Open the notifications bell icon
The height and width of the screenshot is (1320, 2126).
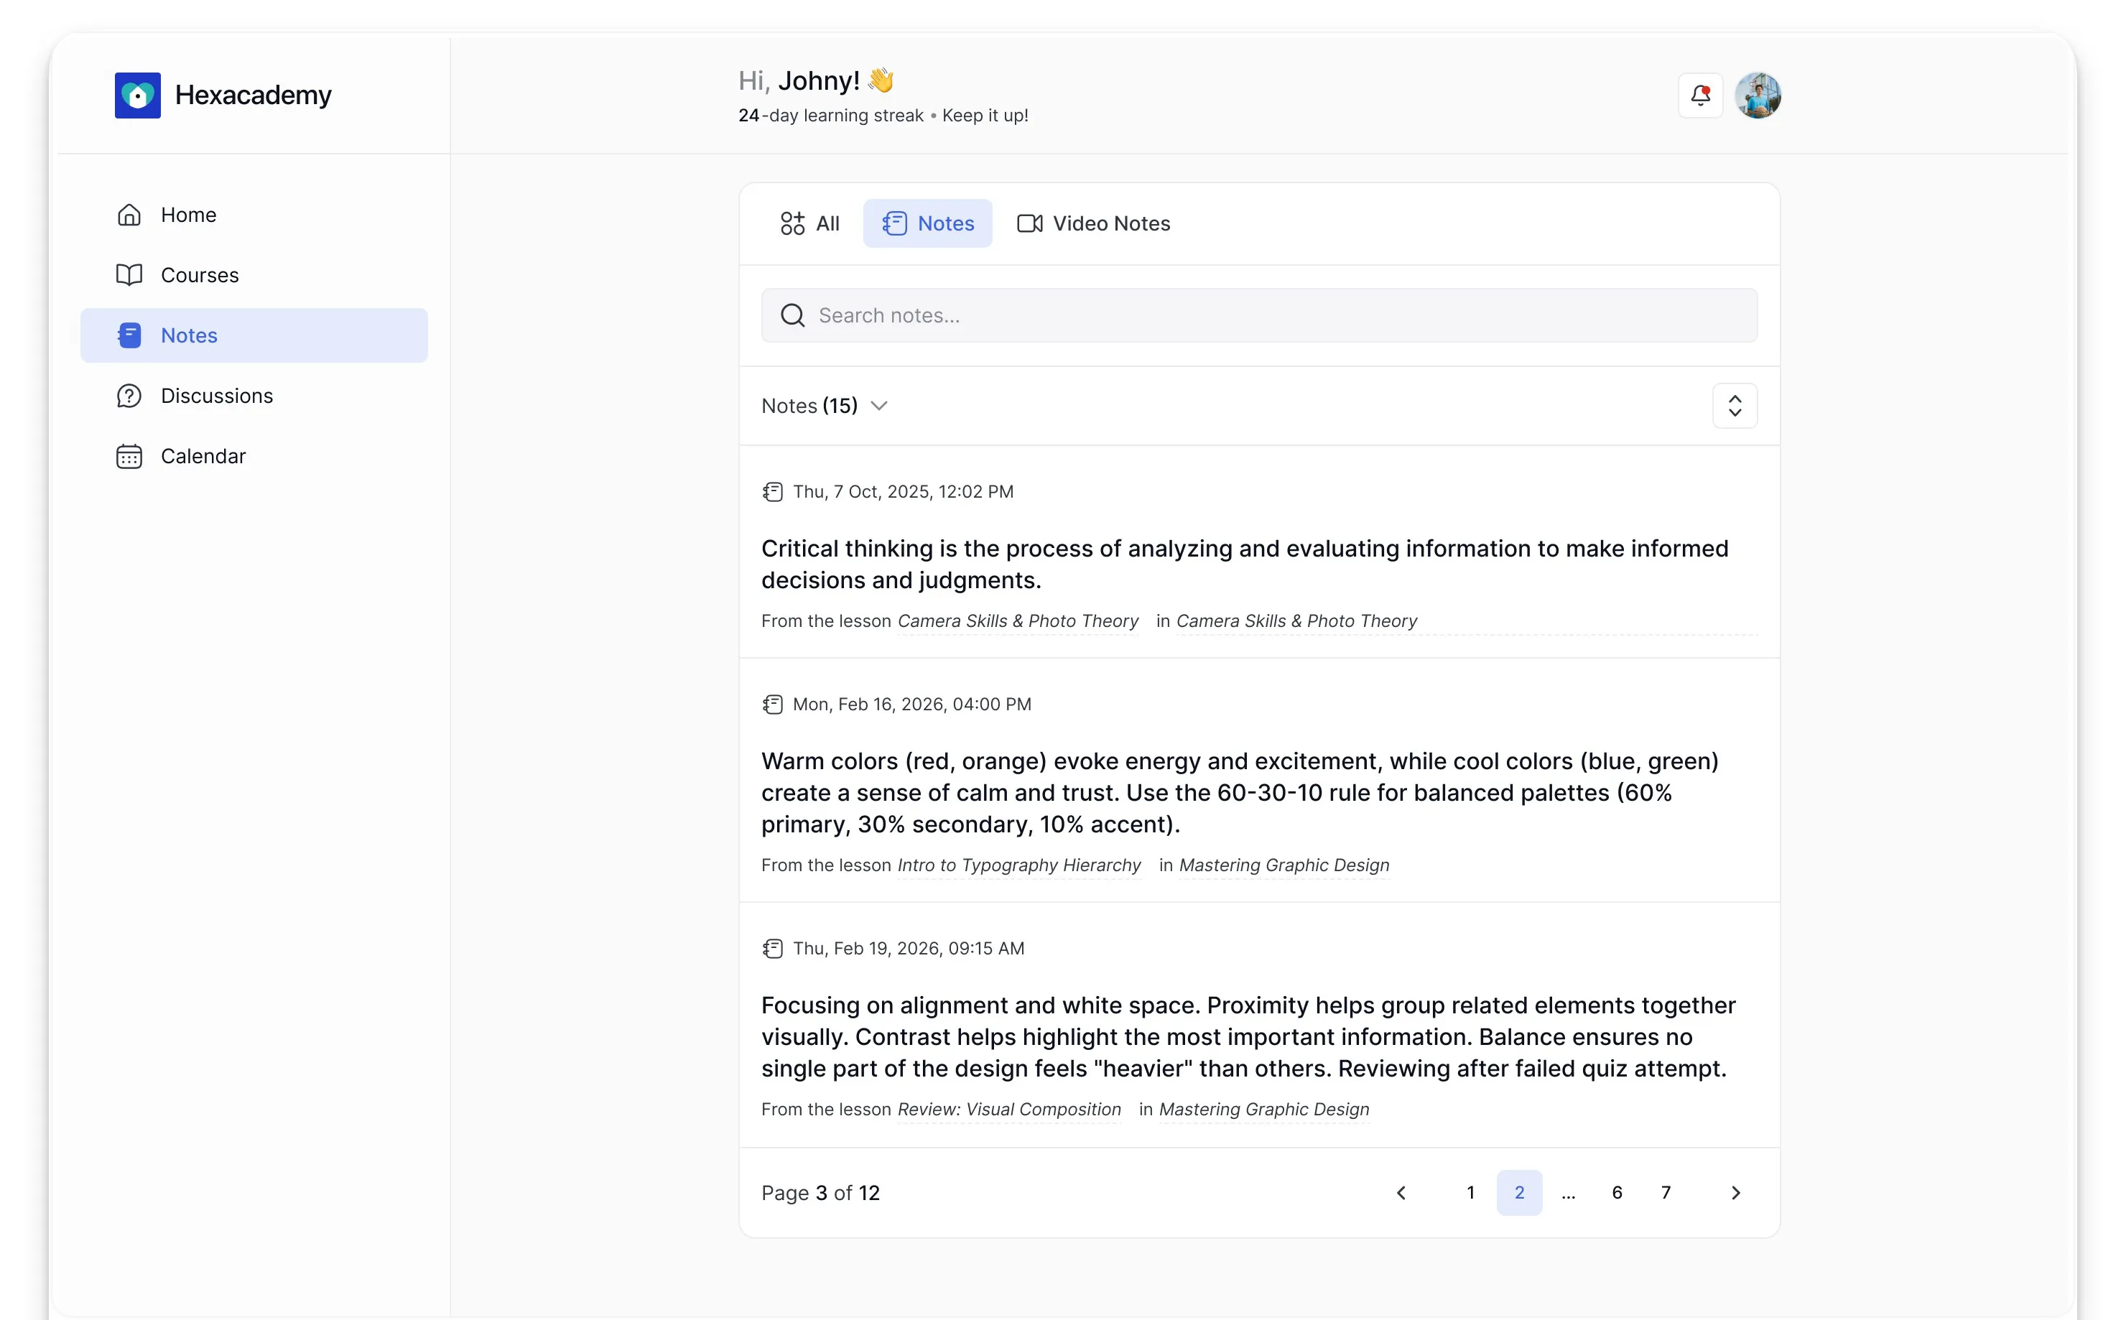(x=1699, y=96)
